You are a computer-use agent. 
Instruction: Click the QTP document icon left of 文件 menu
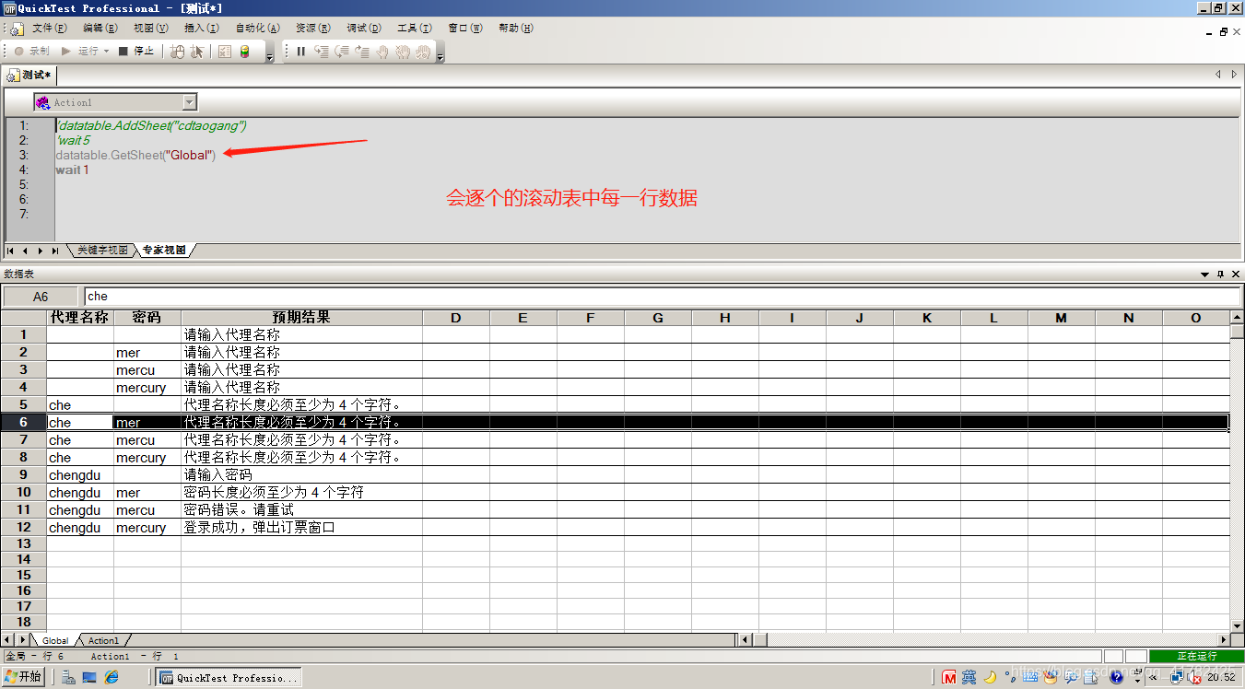[x=16, y=29]
